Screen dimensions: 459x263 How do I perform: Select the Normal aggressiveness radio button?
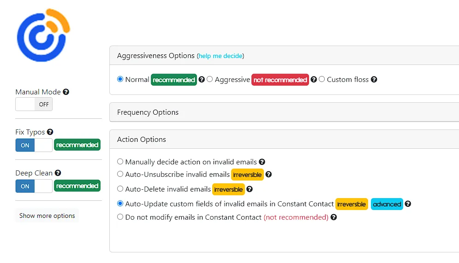(x=120, y=79)
